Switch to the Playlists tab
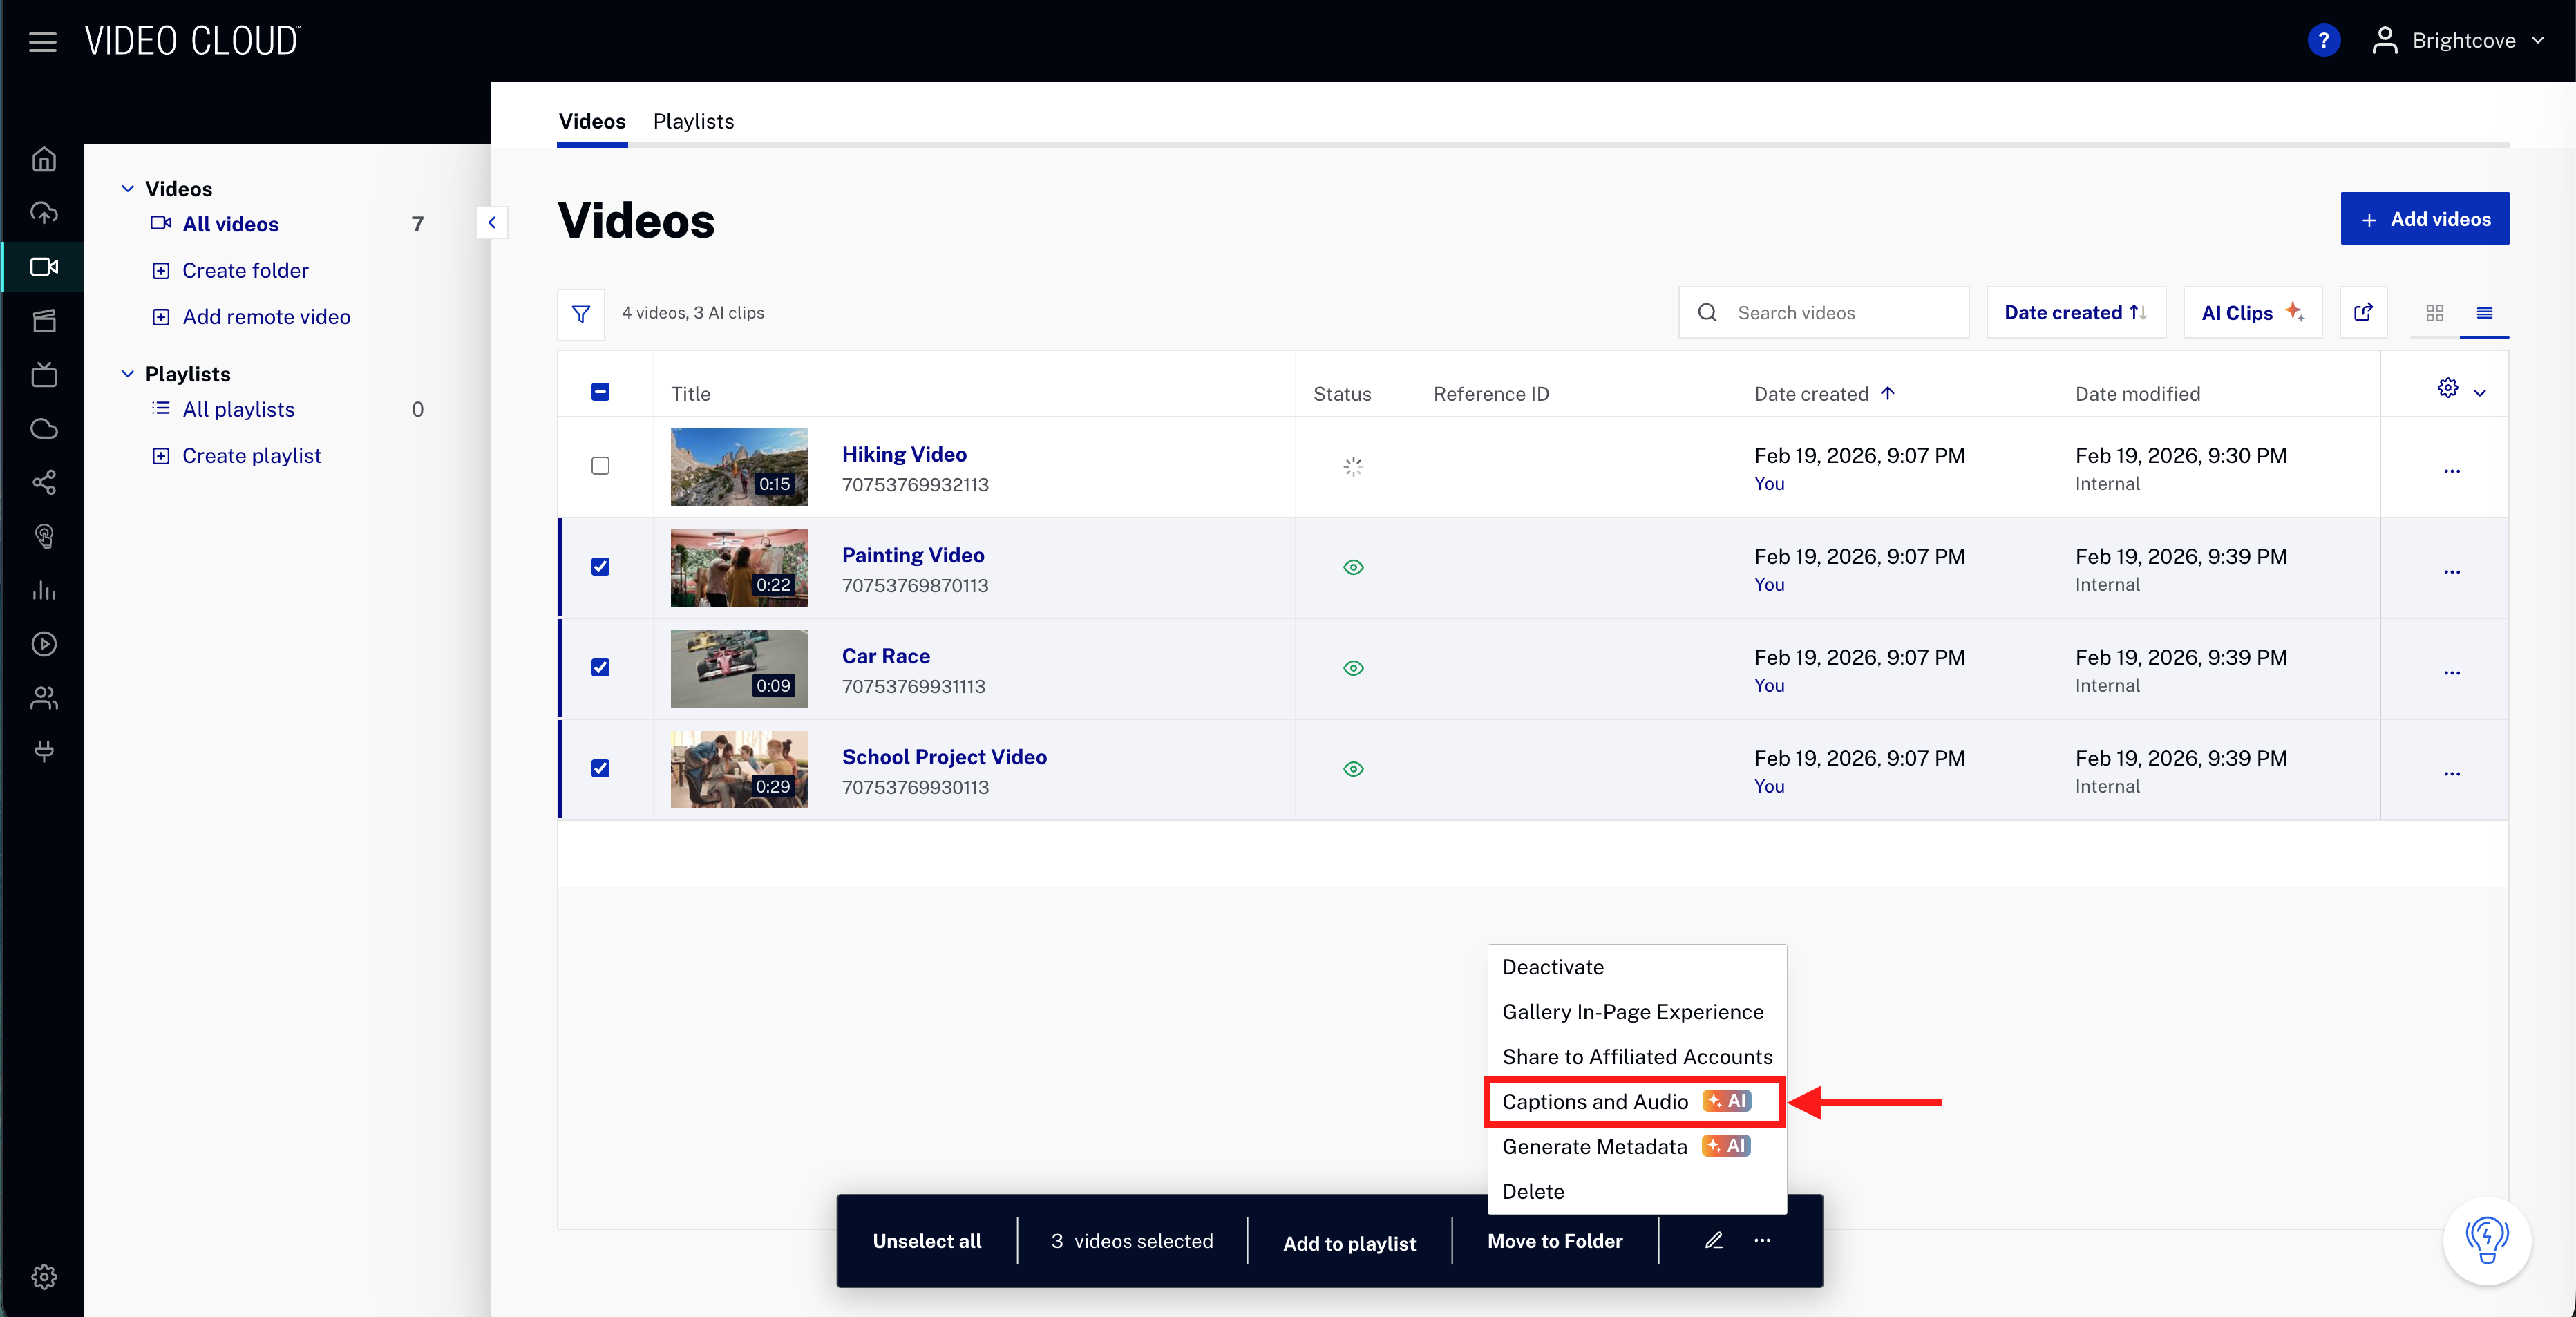The image size is (2576, 1317). pos(693,121)
